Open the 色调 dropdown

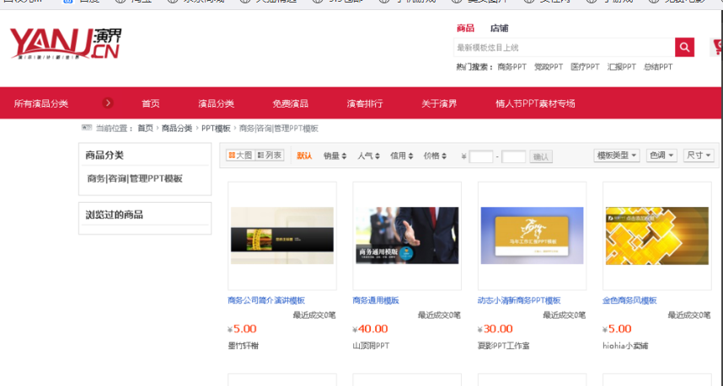(x=661, y=156)
